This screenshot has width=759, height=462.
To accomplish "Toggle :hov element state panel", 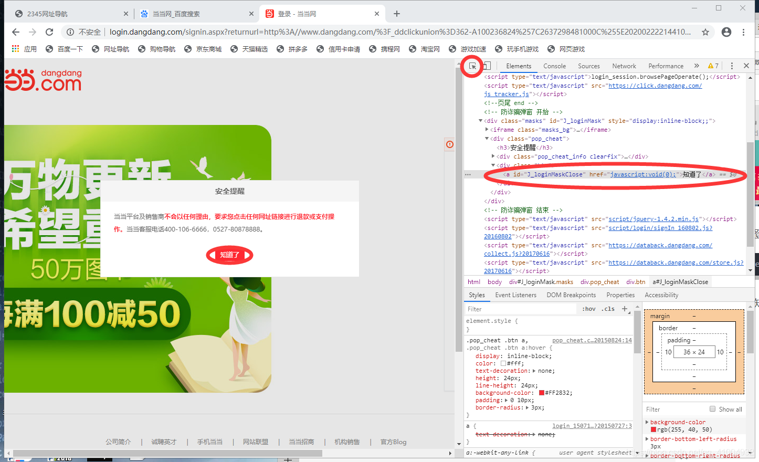I will (588, 309).
